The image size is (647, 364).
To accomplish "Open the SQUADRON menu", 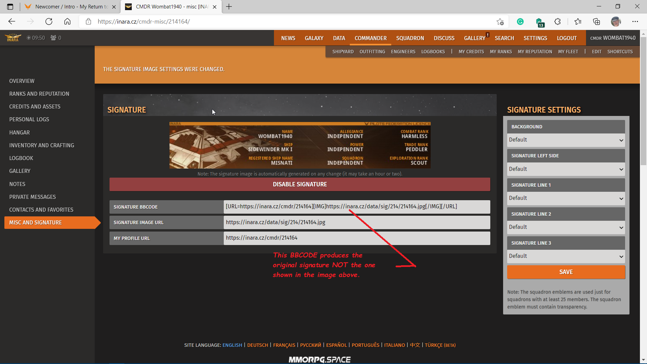I will click(410, 38).
